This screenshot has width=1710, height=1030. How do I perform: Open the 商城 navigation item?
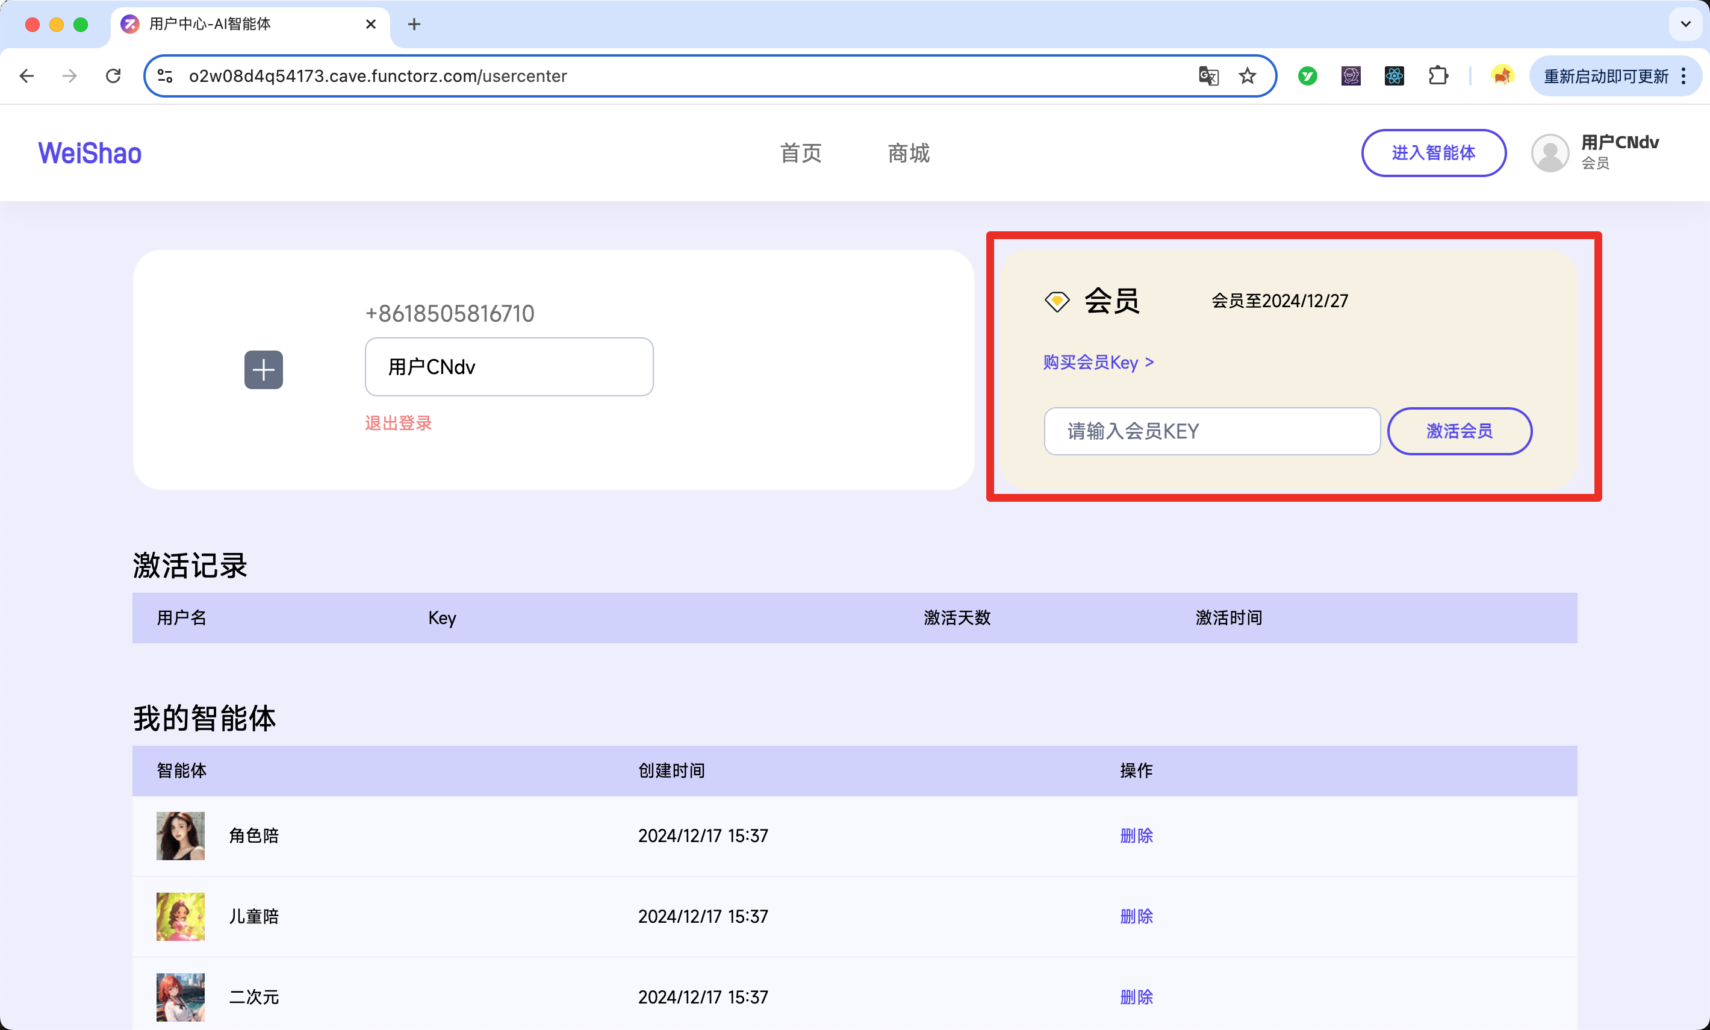[x=909, y=153]
